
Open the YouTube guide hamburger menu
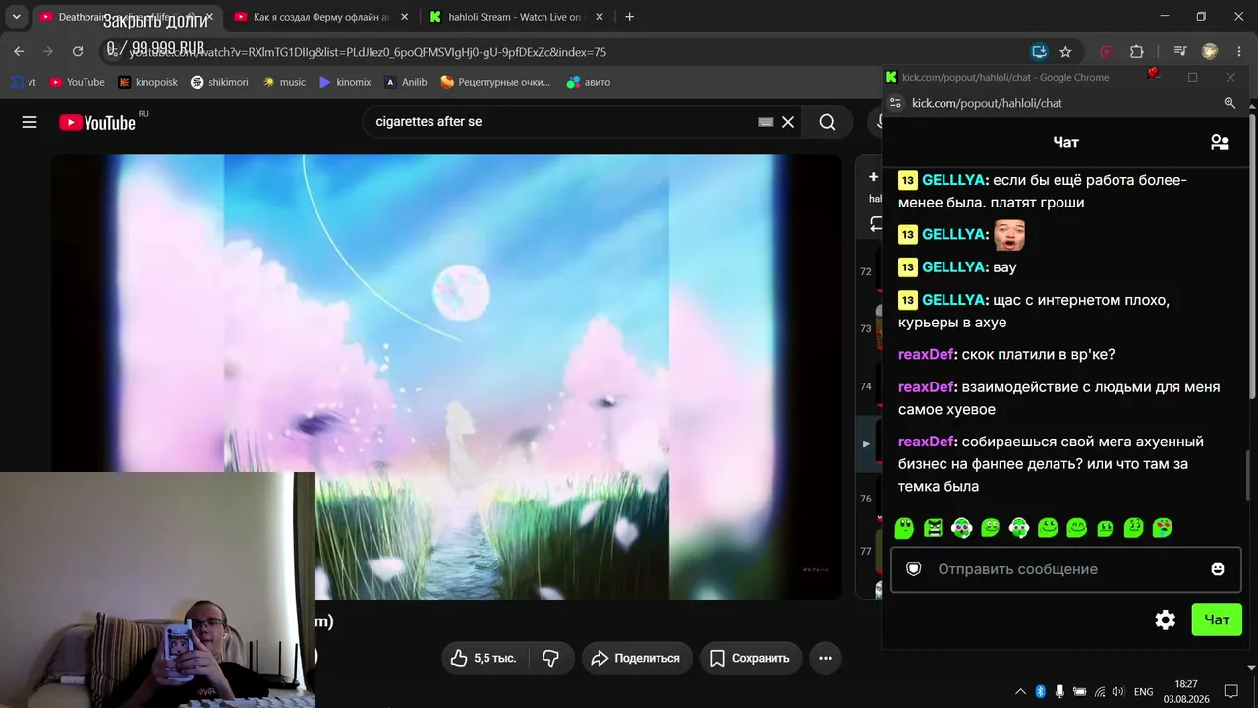pos(29,122)
